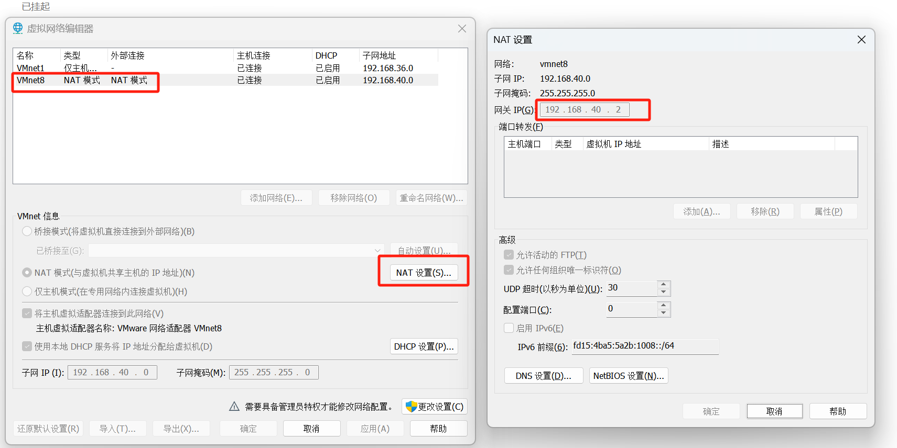Click the shield icon on 更改设置 button
Viewport: 897px width, 448px height.
tap(411, 407)
